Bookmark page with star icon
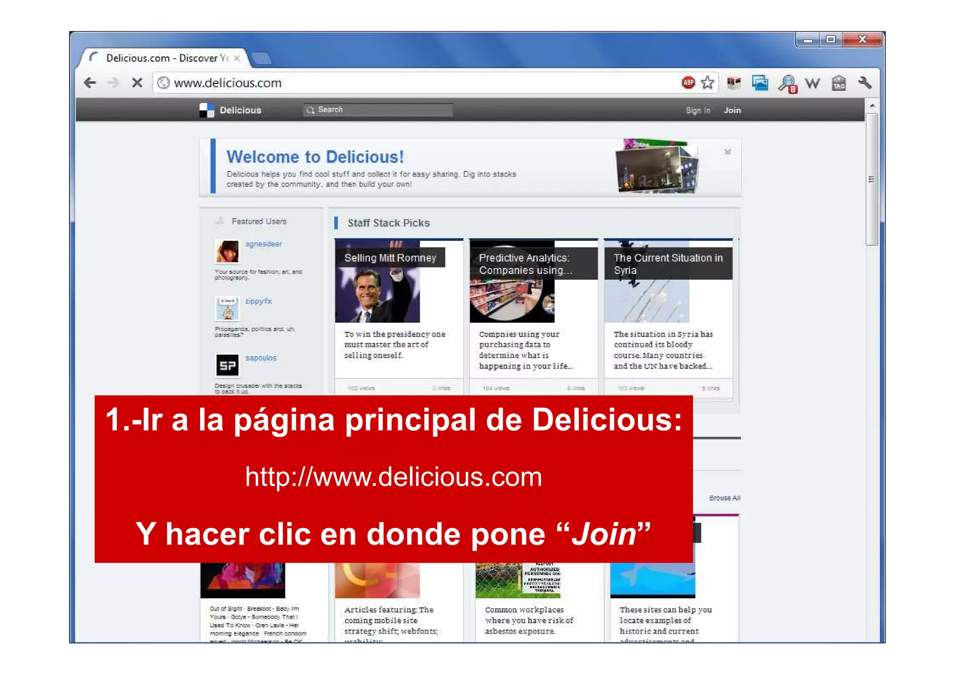This screenshot has width=955, height=675. tap(707, 83)
